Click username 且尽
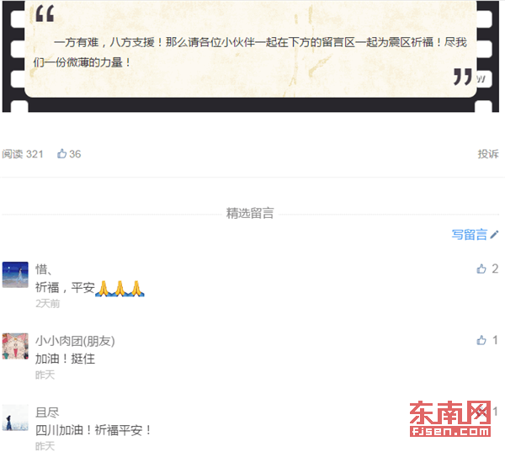 pos(47,412)
